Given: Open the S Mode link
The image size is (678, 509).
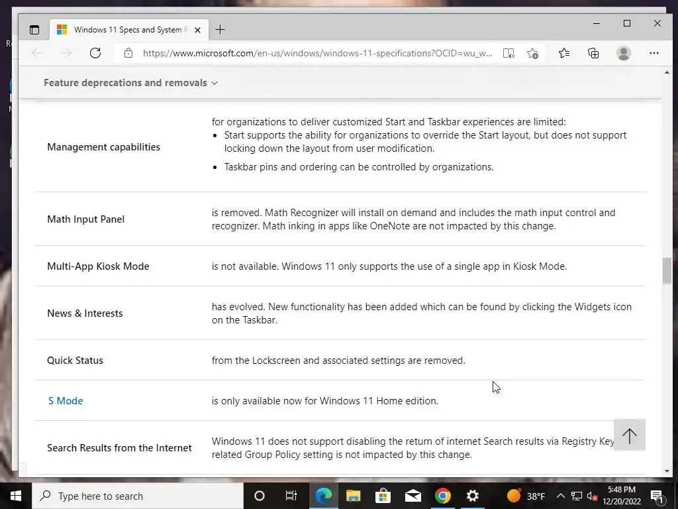Looking at the screenshot, I should point(66,401).
